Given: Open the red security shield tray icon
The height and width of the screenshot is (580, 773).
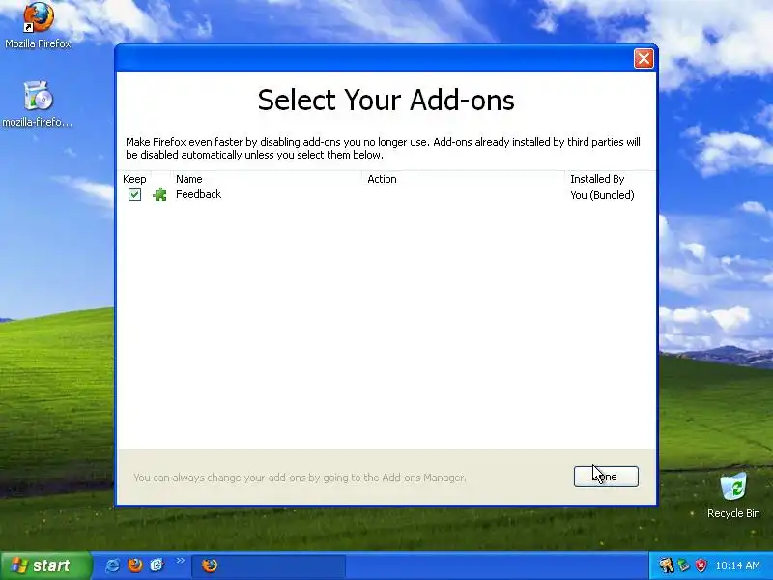Looking at the screenshot, I should pyautogui.click(x=701, y=565).
